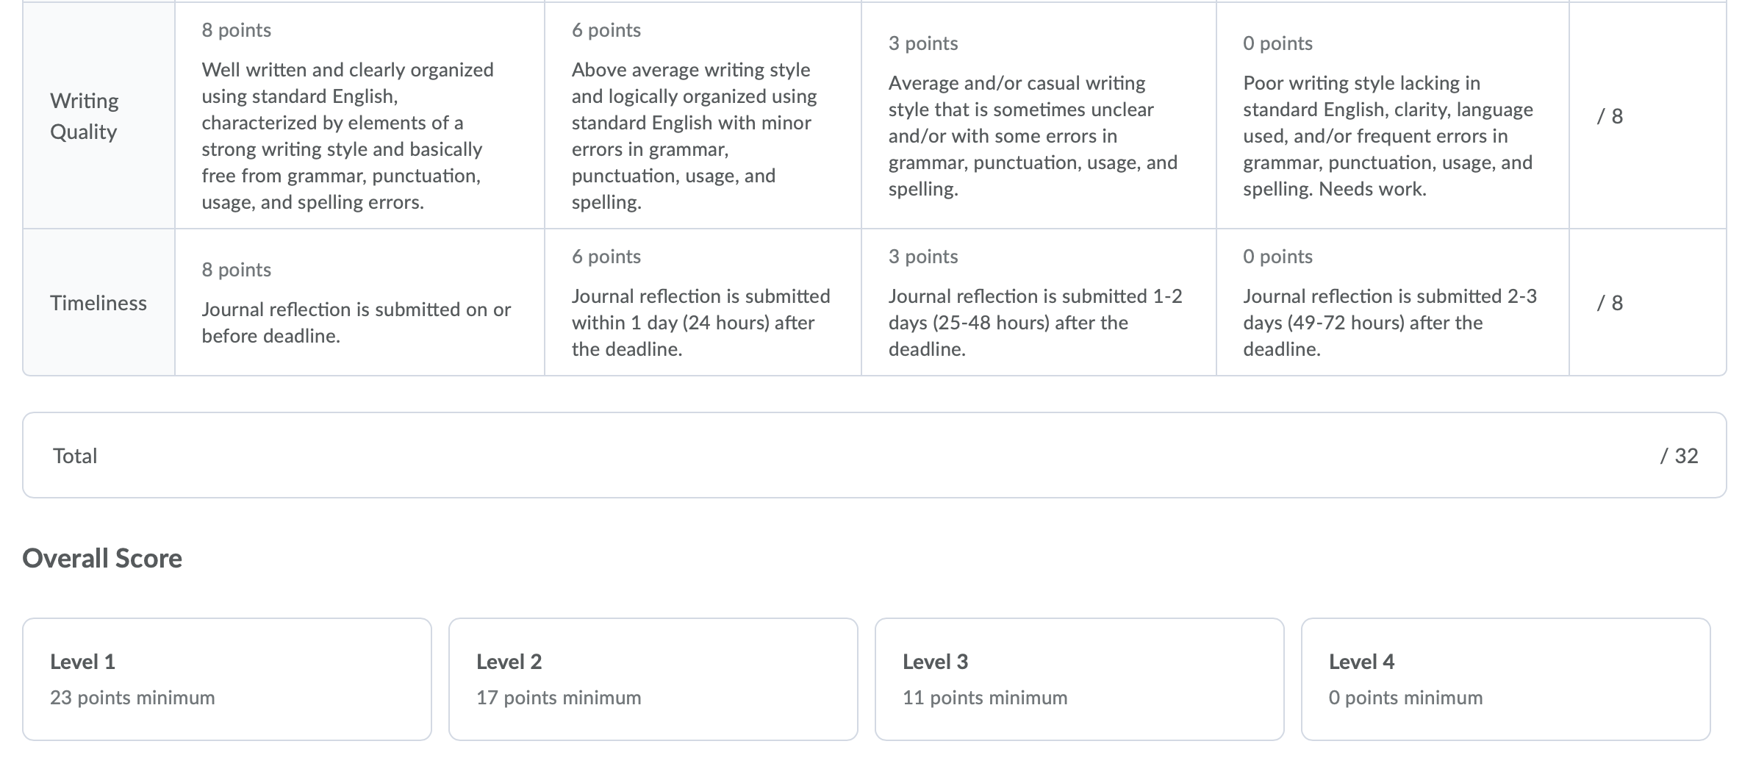The width and height of the screenshot is (1742, 769).
Task: Select Level 4 overall score card
Action: point(1506,679)
